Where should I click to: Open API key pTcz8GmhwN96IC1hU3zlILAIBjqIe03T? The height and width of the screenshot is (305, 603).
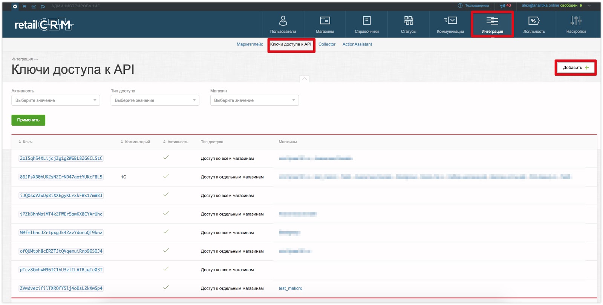(x=61, y=270)
